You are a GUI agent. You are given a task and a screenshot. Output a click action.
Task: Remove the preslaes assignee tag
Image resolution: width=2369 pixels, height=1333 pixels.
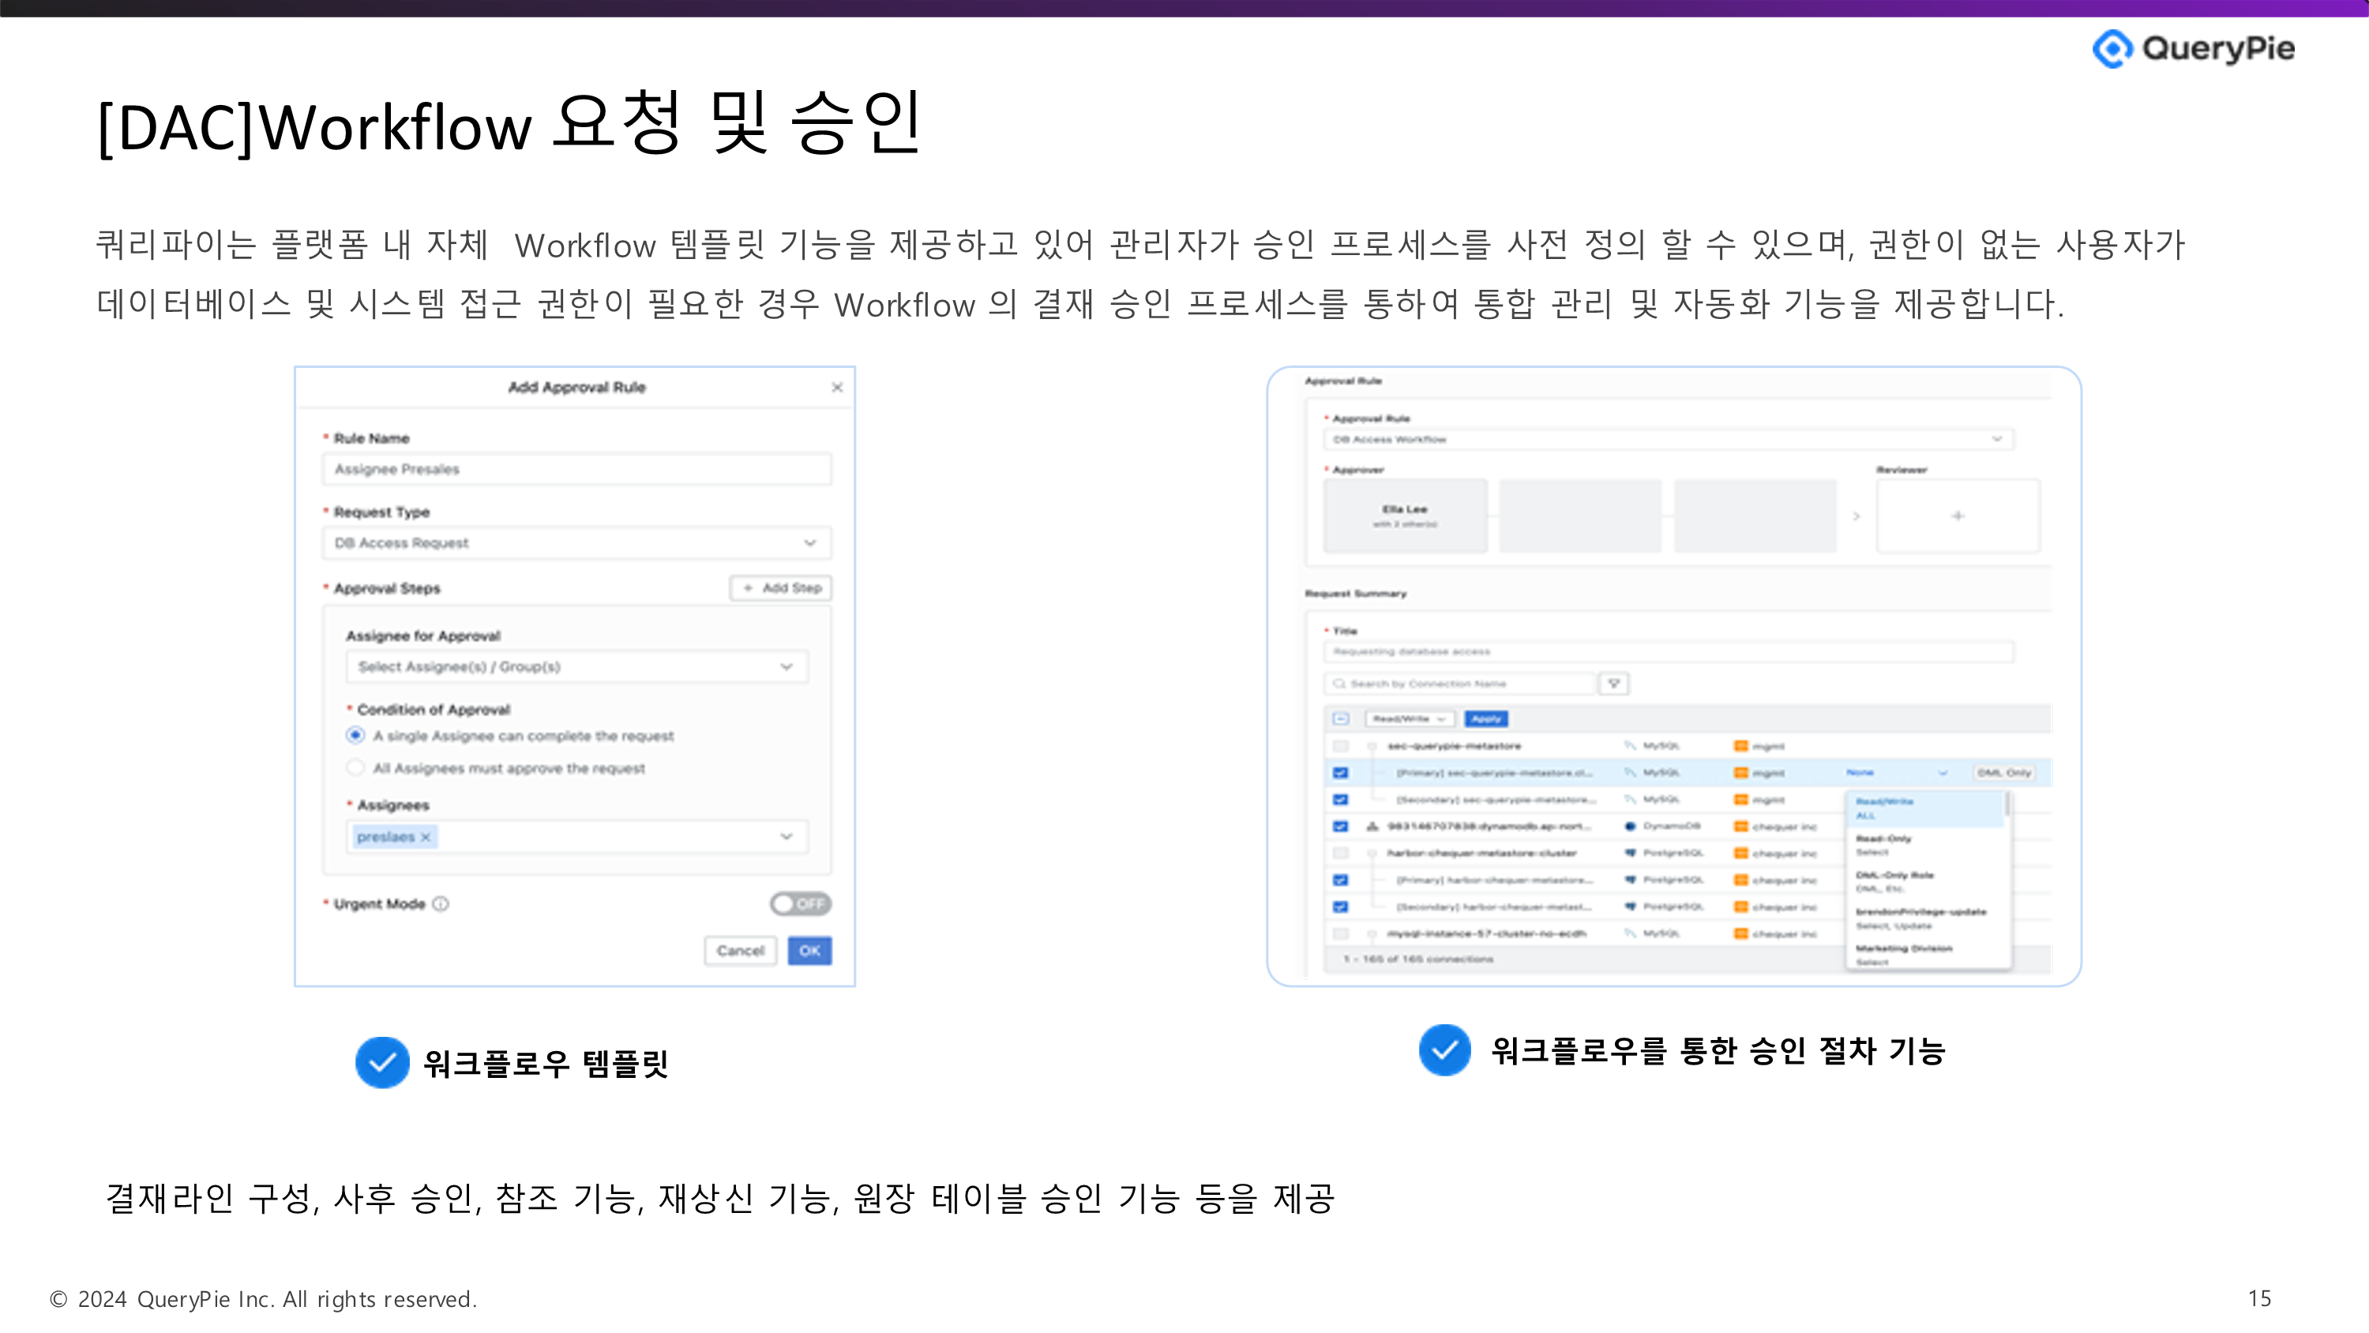coord(426,837)
